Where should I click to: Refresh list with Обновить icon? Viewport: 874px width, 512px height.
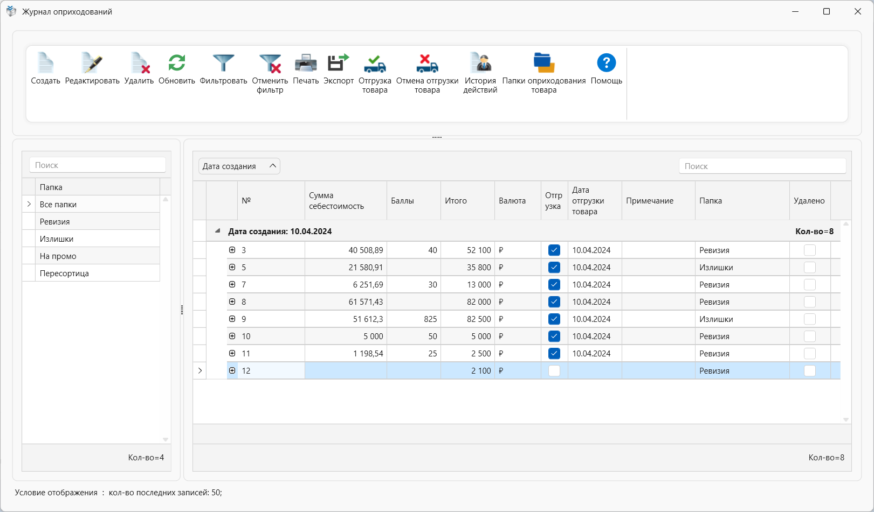pyautogui.click(x=177, y=63)
